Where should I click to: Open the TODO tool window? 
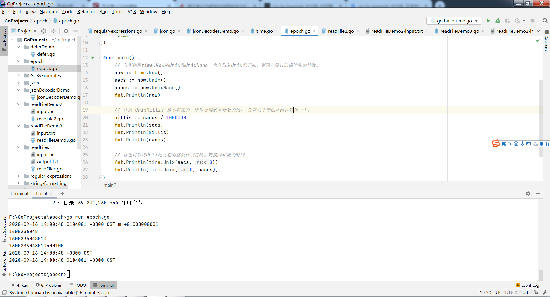tap(78, 285)
